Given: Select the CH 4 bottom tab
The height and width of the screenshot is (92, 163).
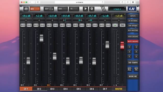Looking at the screenshot, I should coord(65,89).
